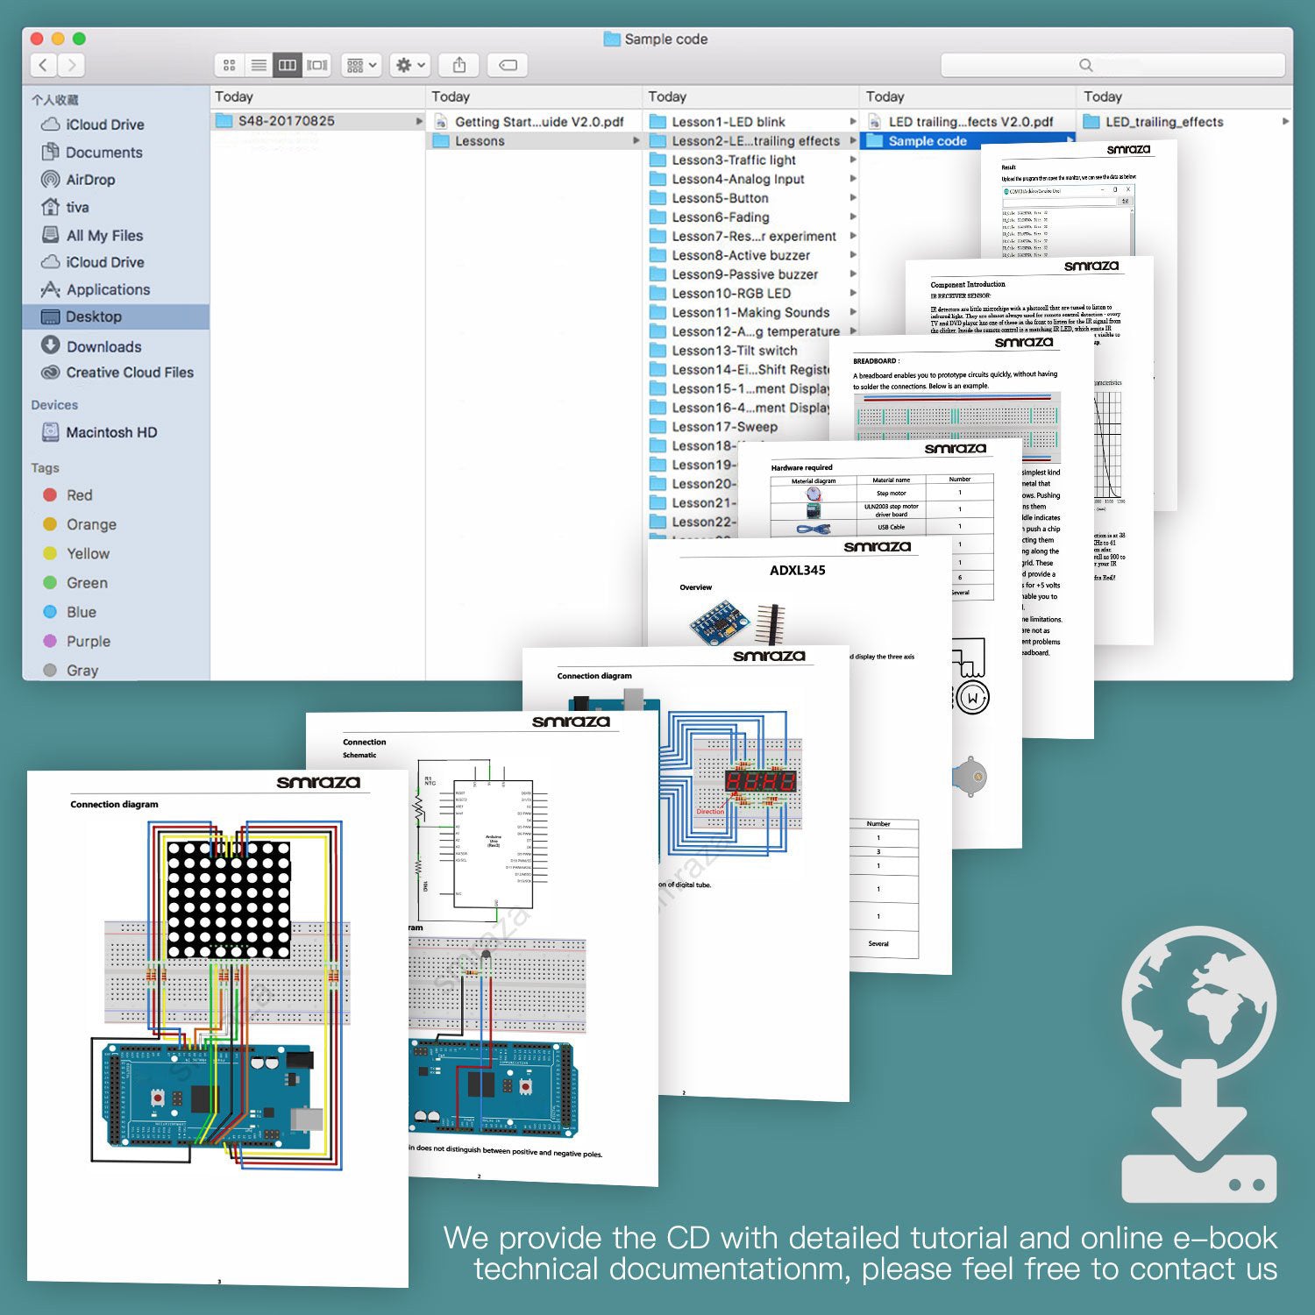Go back with the Finder back arrow
Image resolution: width=1315 pixels, height=1315 pixels.
point(44,65)
